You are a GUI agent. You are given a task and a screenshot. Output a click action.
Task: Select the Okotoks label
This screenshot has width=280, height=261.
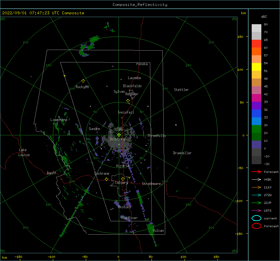124,207
